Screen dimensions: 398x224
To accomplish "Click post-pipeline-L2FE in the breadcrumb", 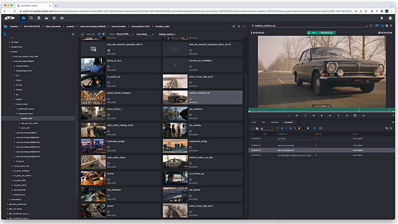I will (x=140, y=26).
